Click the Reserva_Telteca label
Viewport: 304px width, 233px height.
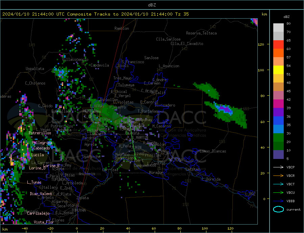(201, 33)
